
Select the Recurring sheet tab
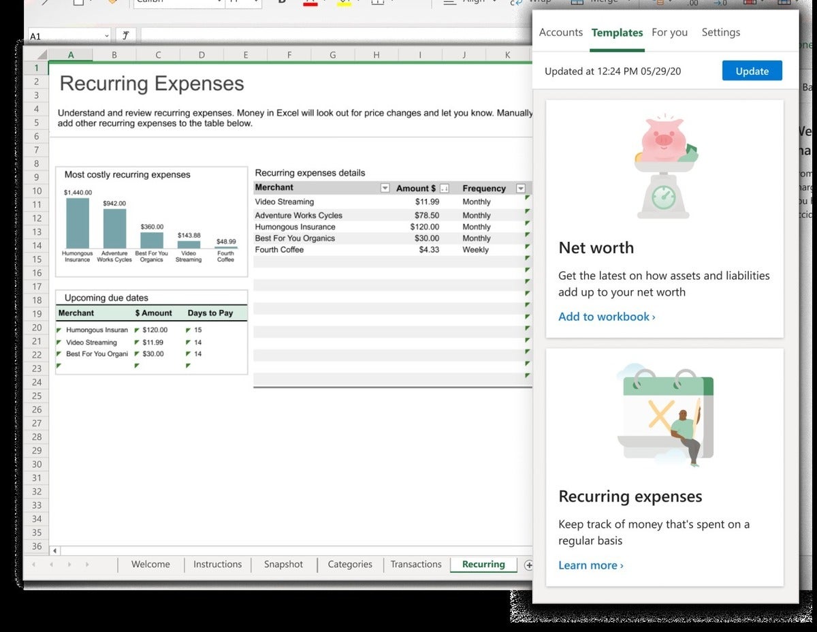[x=483, y=564]
